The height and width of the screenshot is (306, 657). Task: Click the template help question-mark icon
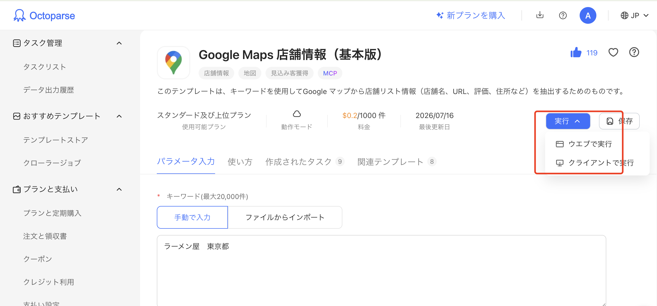coord(634,52)
